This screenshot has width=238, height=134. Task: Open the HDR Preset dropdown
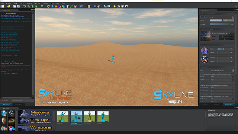click(x=222, y=71)
